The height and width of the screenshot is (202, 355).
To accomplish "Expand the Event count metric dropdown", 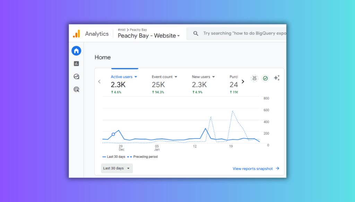I will coord(176,77).
